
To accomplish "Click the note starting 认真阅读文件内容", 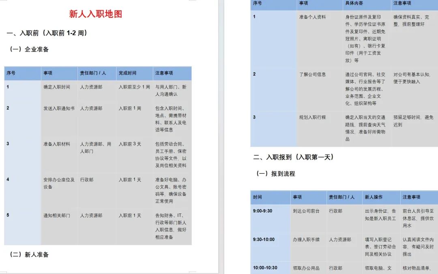I will (x=418, y=247).
